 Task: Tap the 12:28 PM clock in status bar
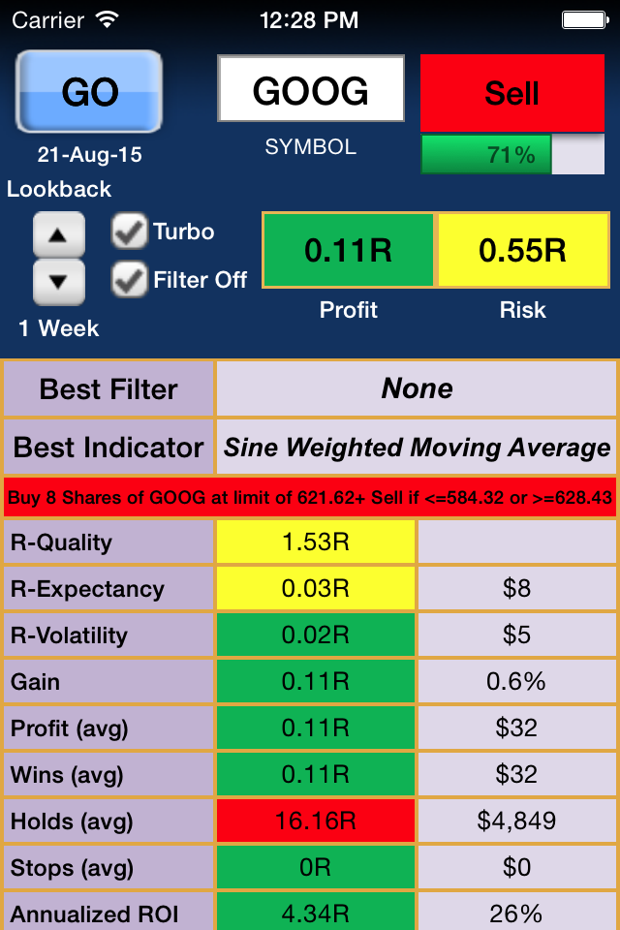coord(309,20)
